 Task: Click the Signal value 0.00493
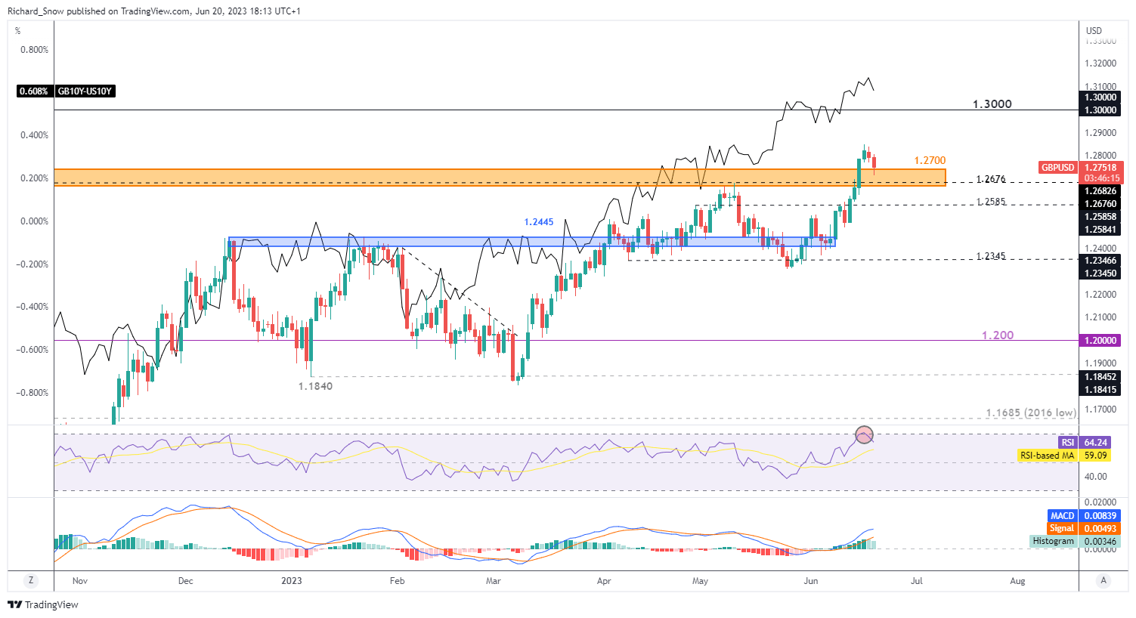coord(1100,529)
